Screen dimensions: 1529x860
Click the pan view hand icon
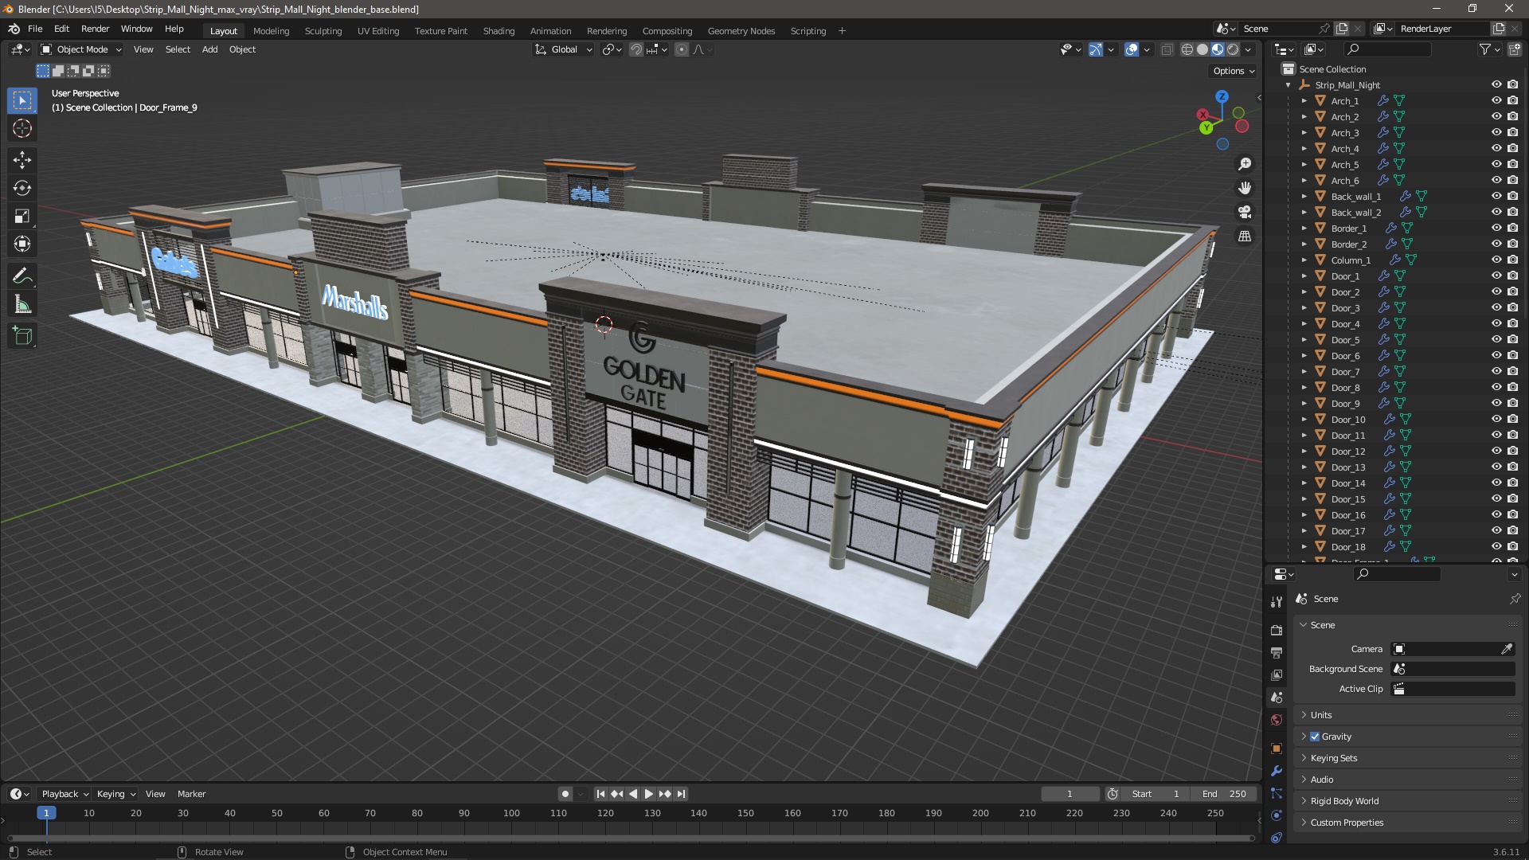(x=1245, y=188)
